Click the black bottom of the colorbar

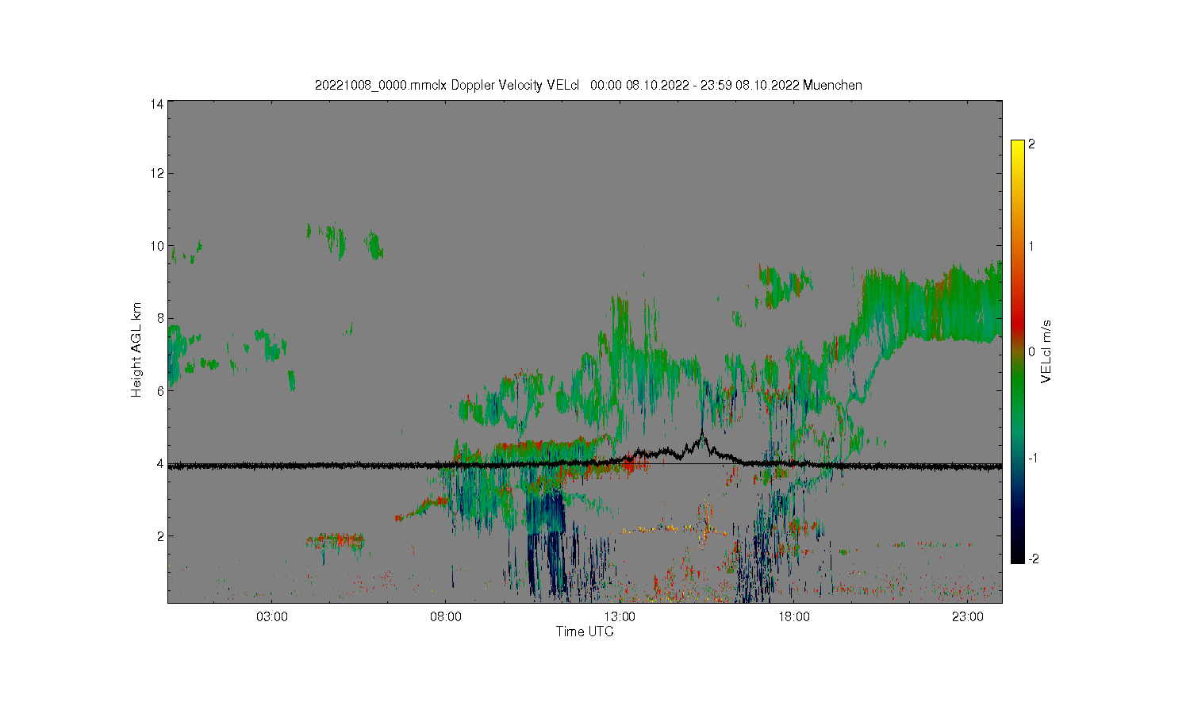coord(1018,559)
